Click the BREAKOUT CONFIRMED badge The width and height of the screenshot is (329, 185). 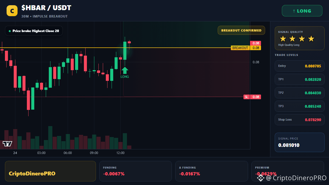[x=241, y=30]
